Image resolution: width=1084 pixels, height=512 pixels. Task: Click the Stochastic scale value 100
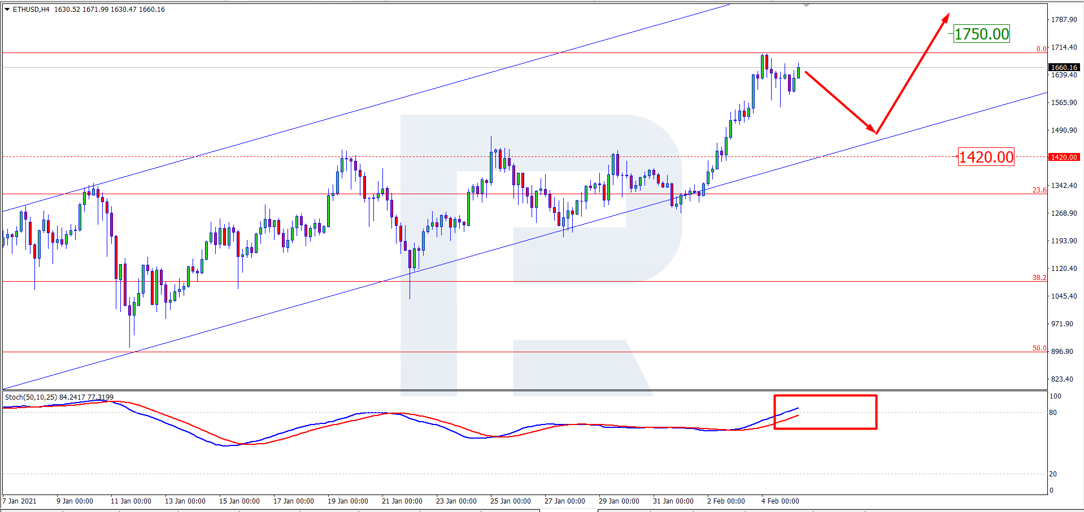pyautogui.click(x=1055, y=396)
